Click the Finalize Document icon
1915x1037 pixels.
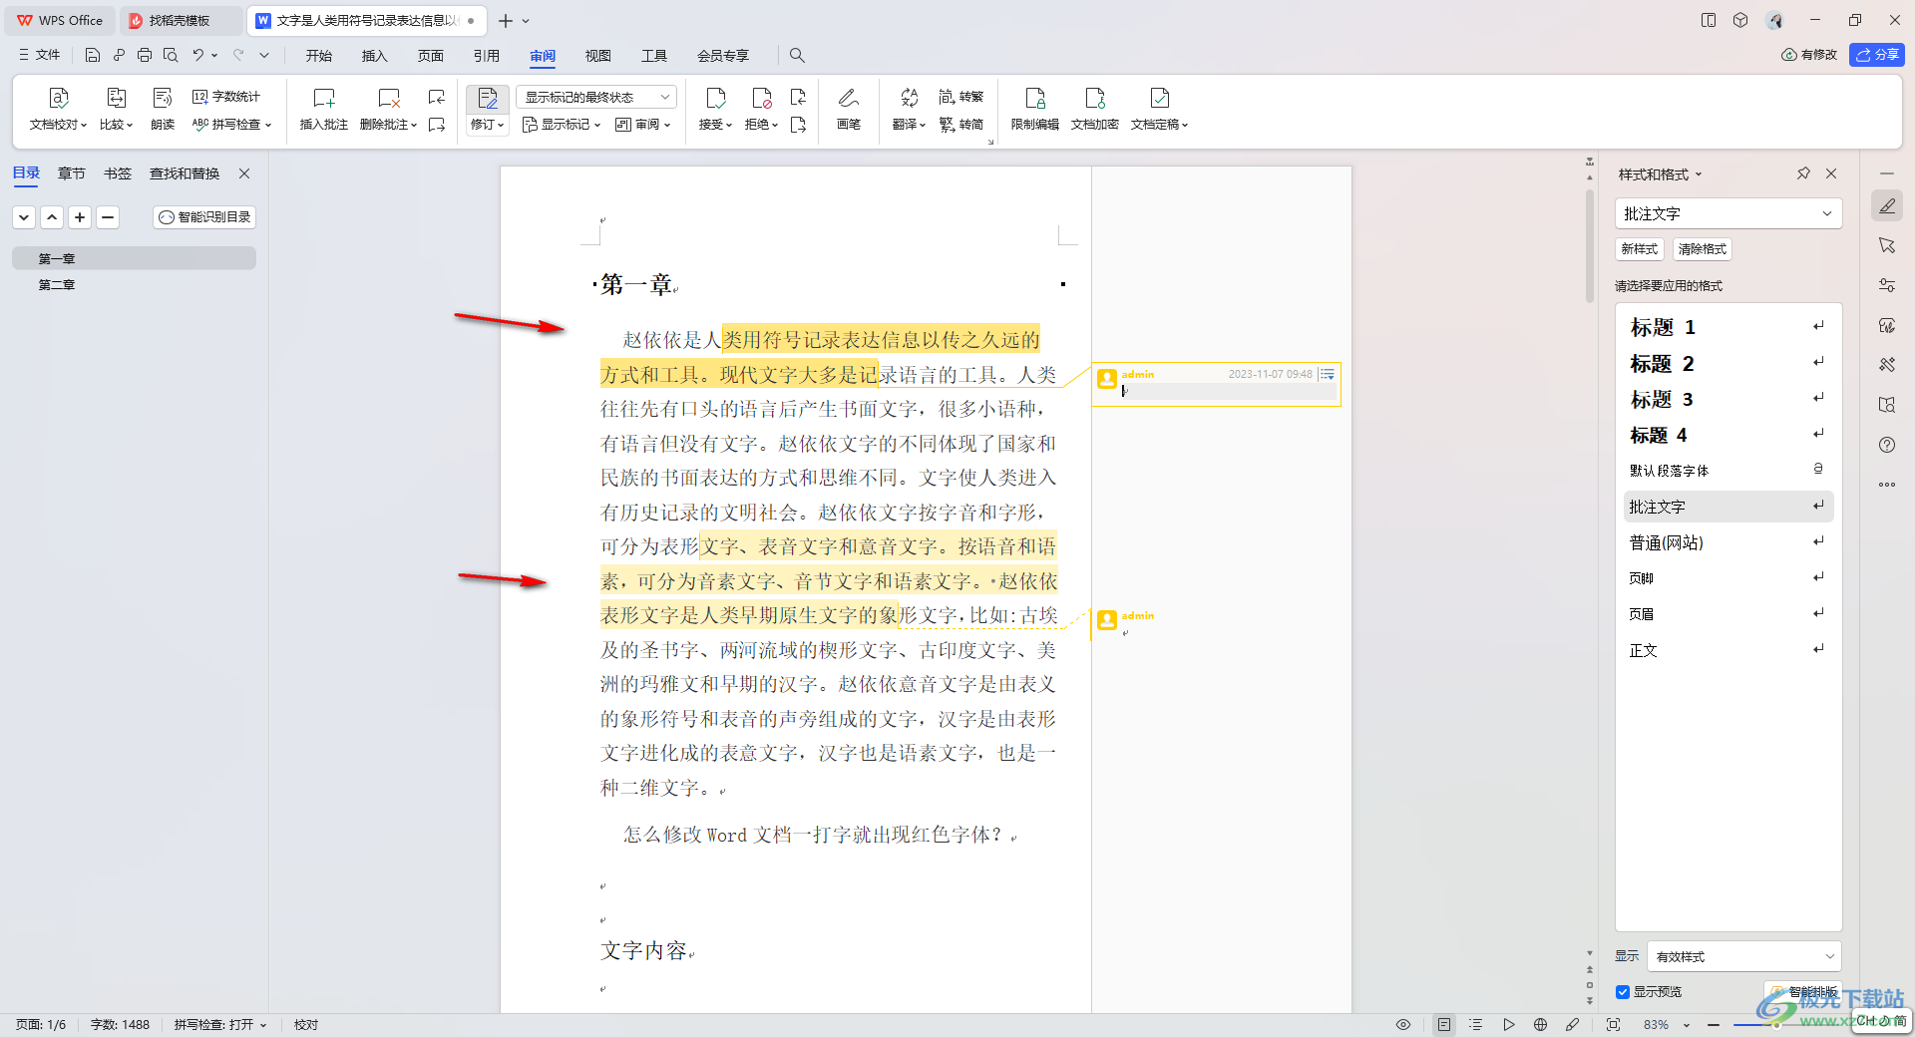pyautogui.click(x=1159, y=98)
